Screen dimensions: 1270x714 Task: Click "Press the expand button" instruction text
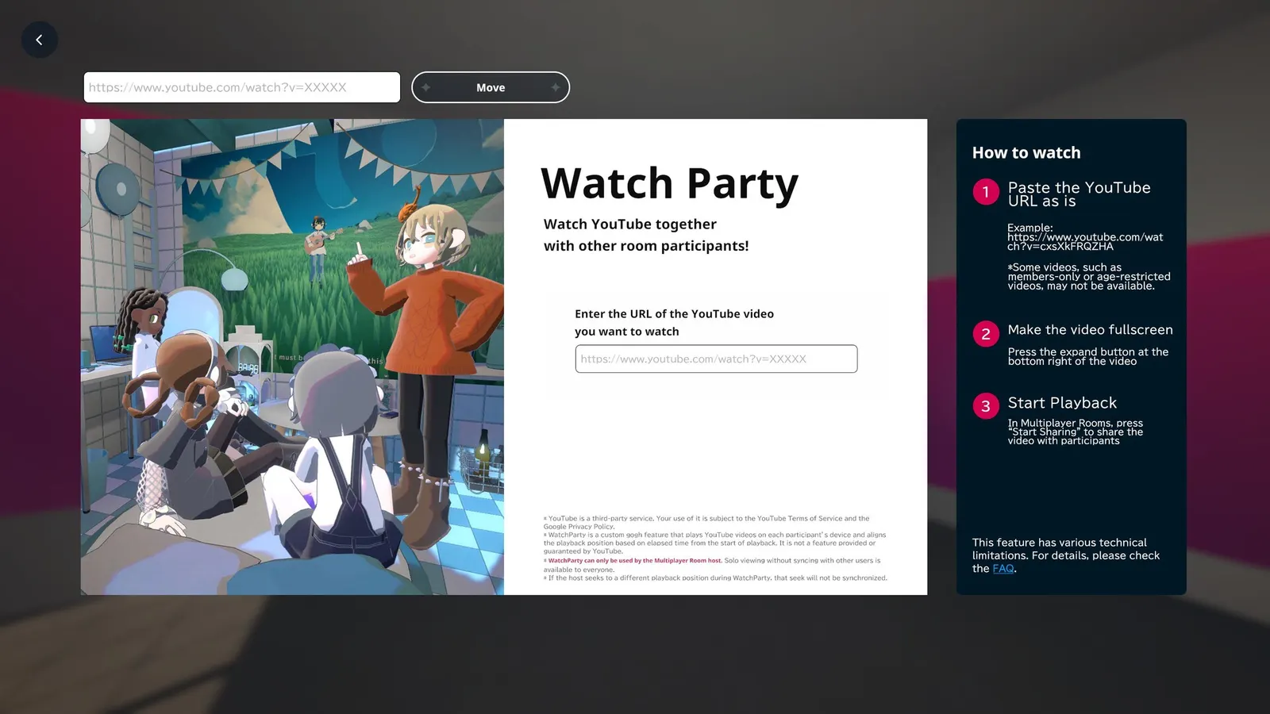point(1087,356)
